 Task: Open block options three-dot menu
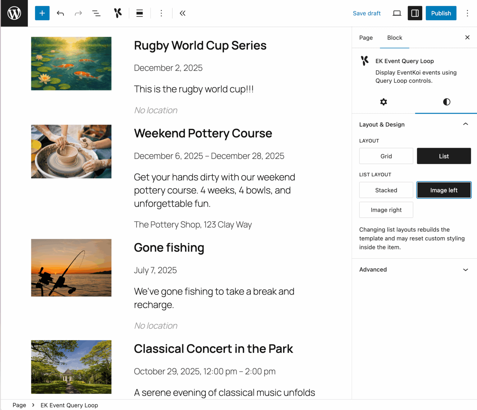pyautogui.click(x=161, y=13)
